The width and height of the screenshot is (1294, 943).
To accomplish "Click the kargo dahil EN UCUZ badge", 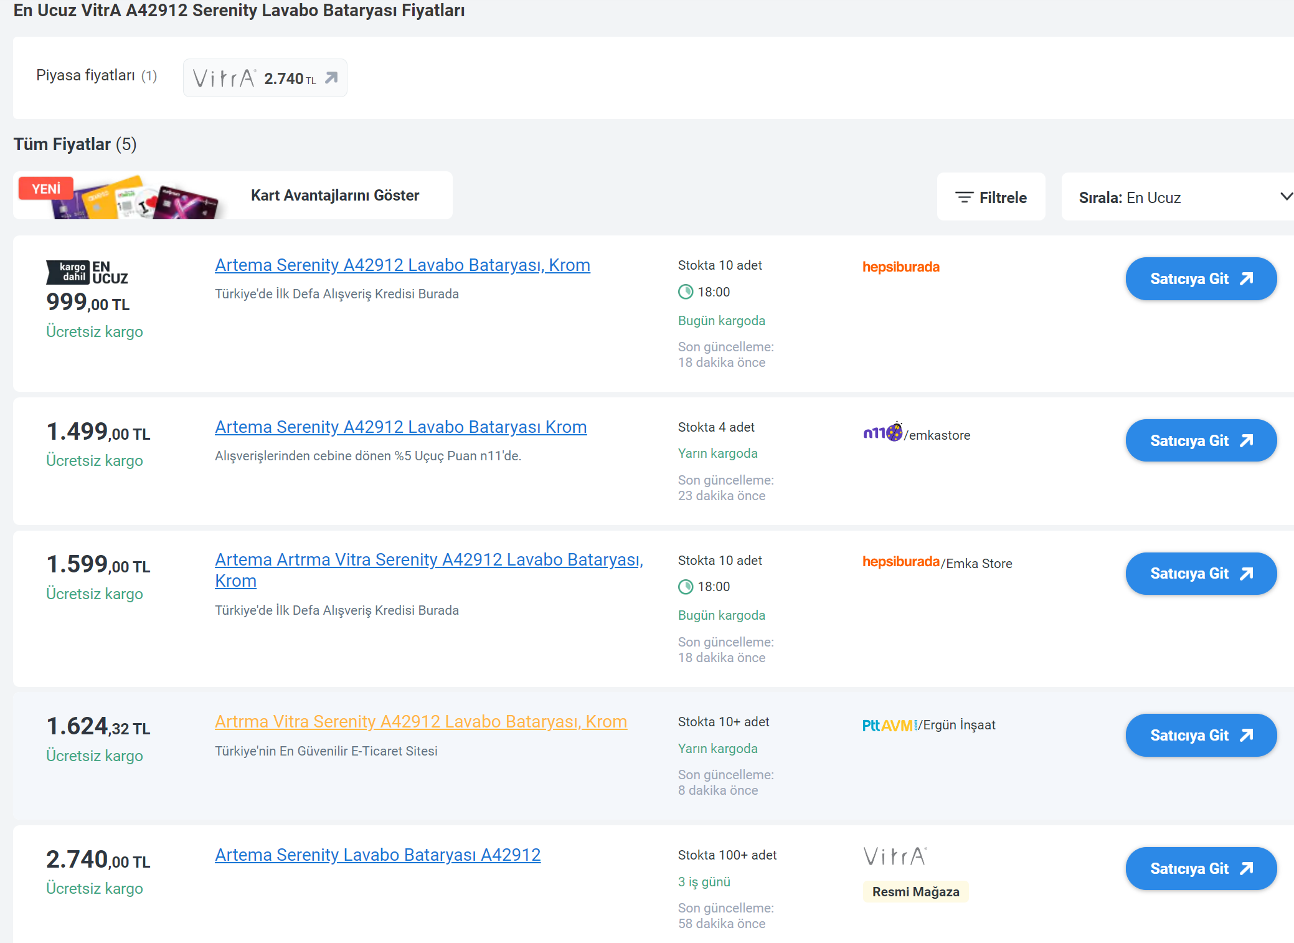I will click(87, 272).
